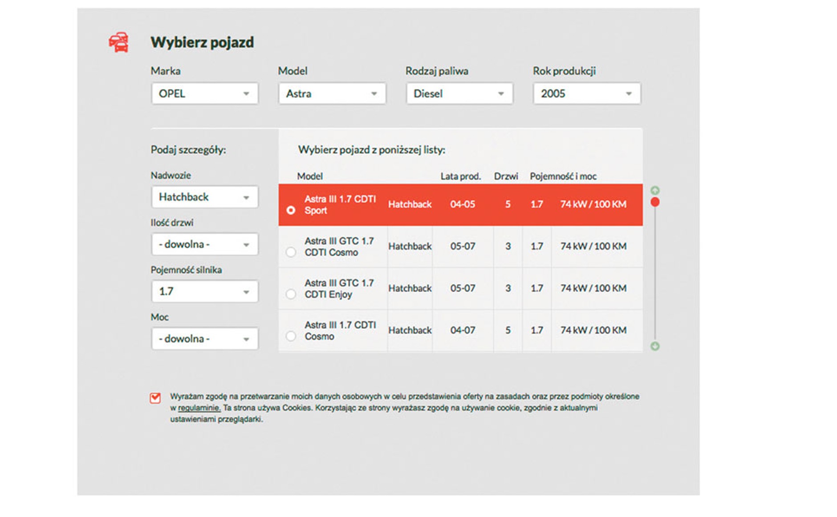Expand the Ilość drzwi dropdown
This screenshot has width=837, height=517.
[204, 244]
